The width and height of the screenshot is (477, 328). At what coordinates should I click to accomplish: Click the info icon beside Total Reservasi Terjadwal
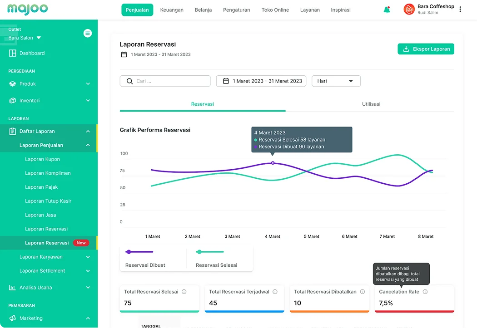pos(275,292)
